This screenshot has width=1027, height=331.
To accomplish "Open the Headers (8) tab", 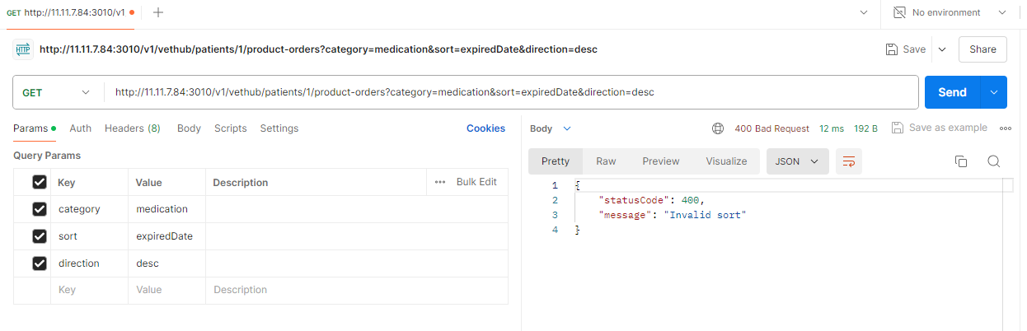I will point(133,128).
